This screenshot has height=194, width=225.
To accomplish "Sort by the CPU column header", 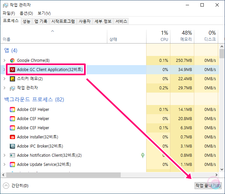I will point(158,36).
